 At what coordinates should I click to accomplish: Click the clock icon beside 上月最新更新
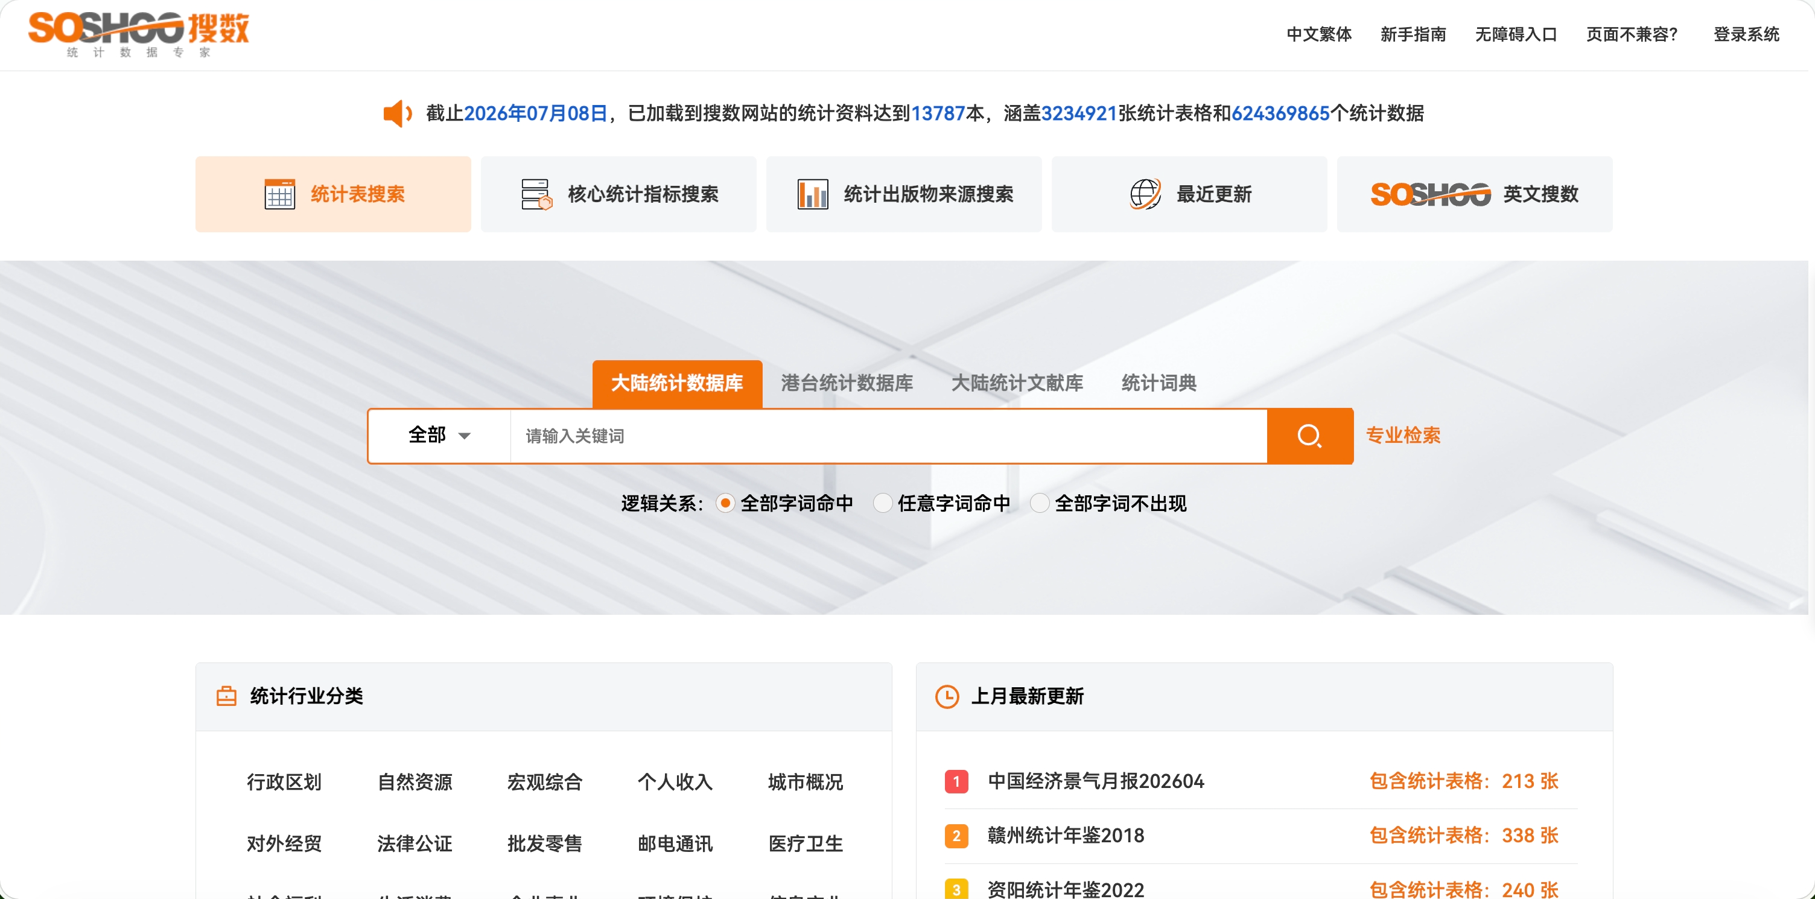(x=947, y=696)
